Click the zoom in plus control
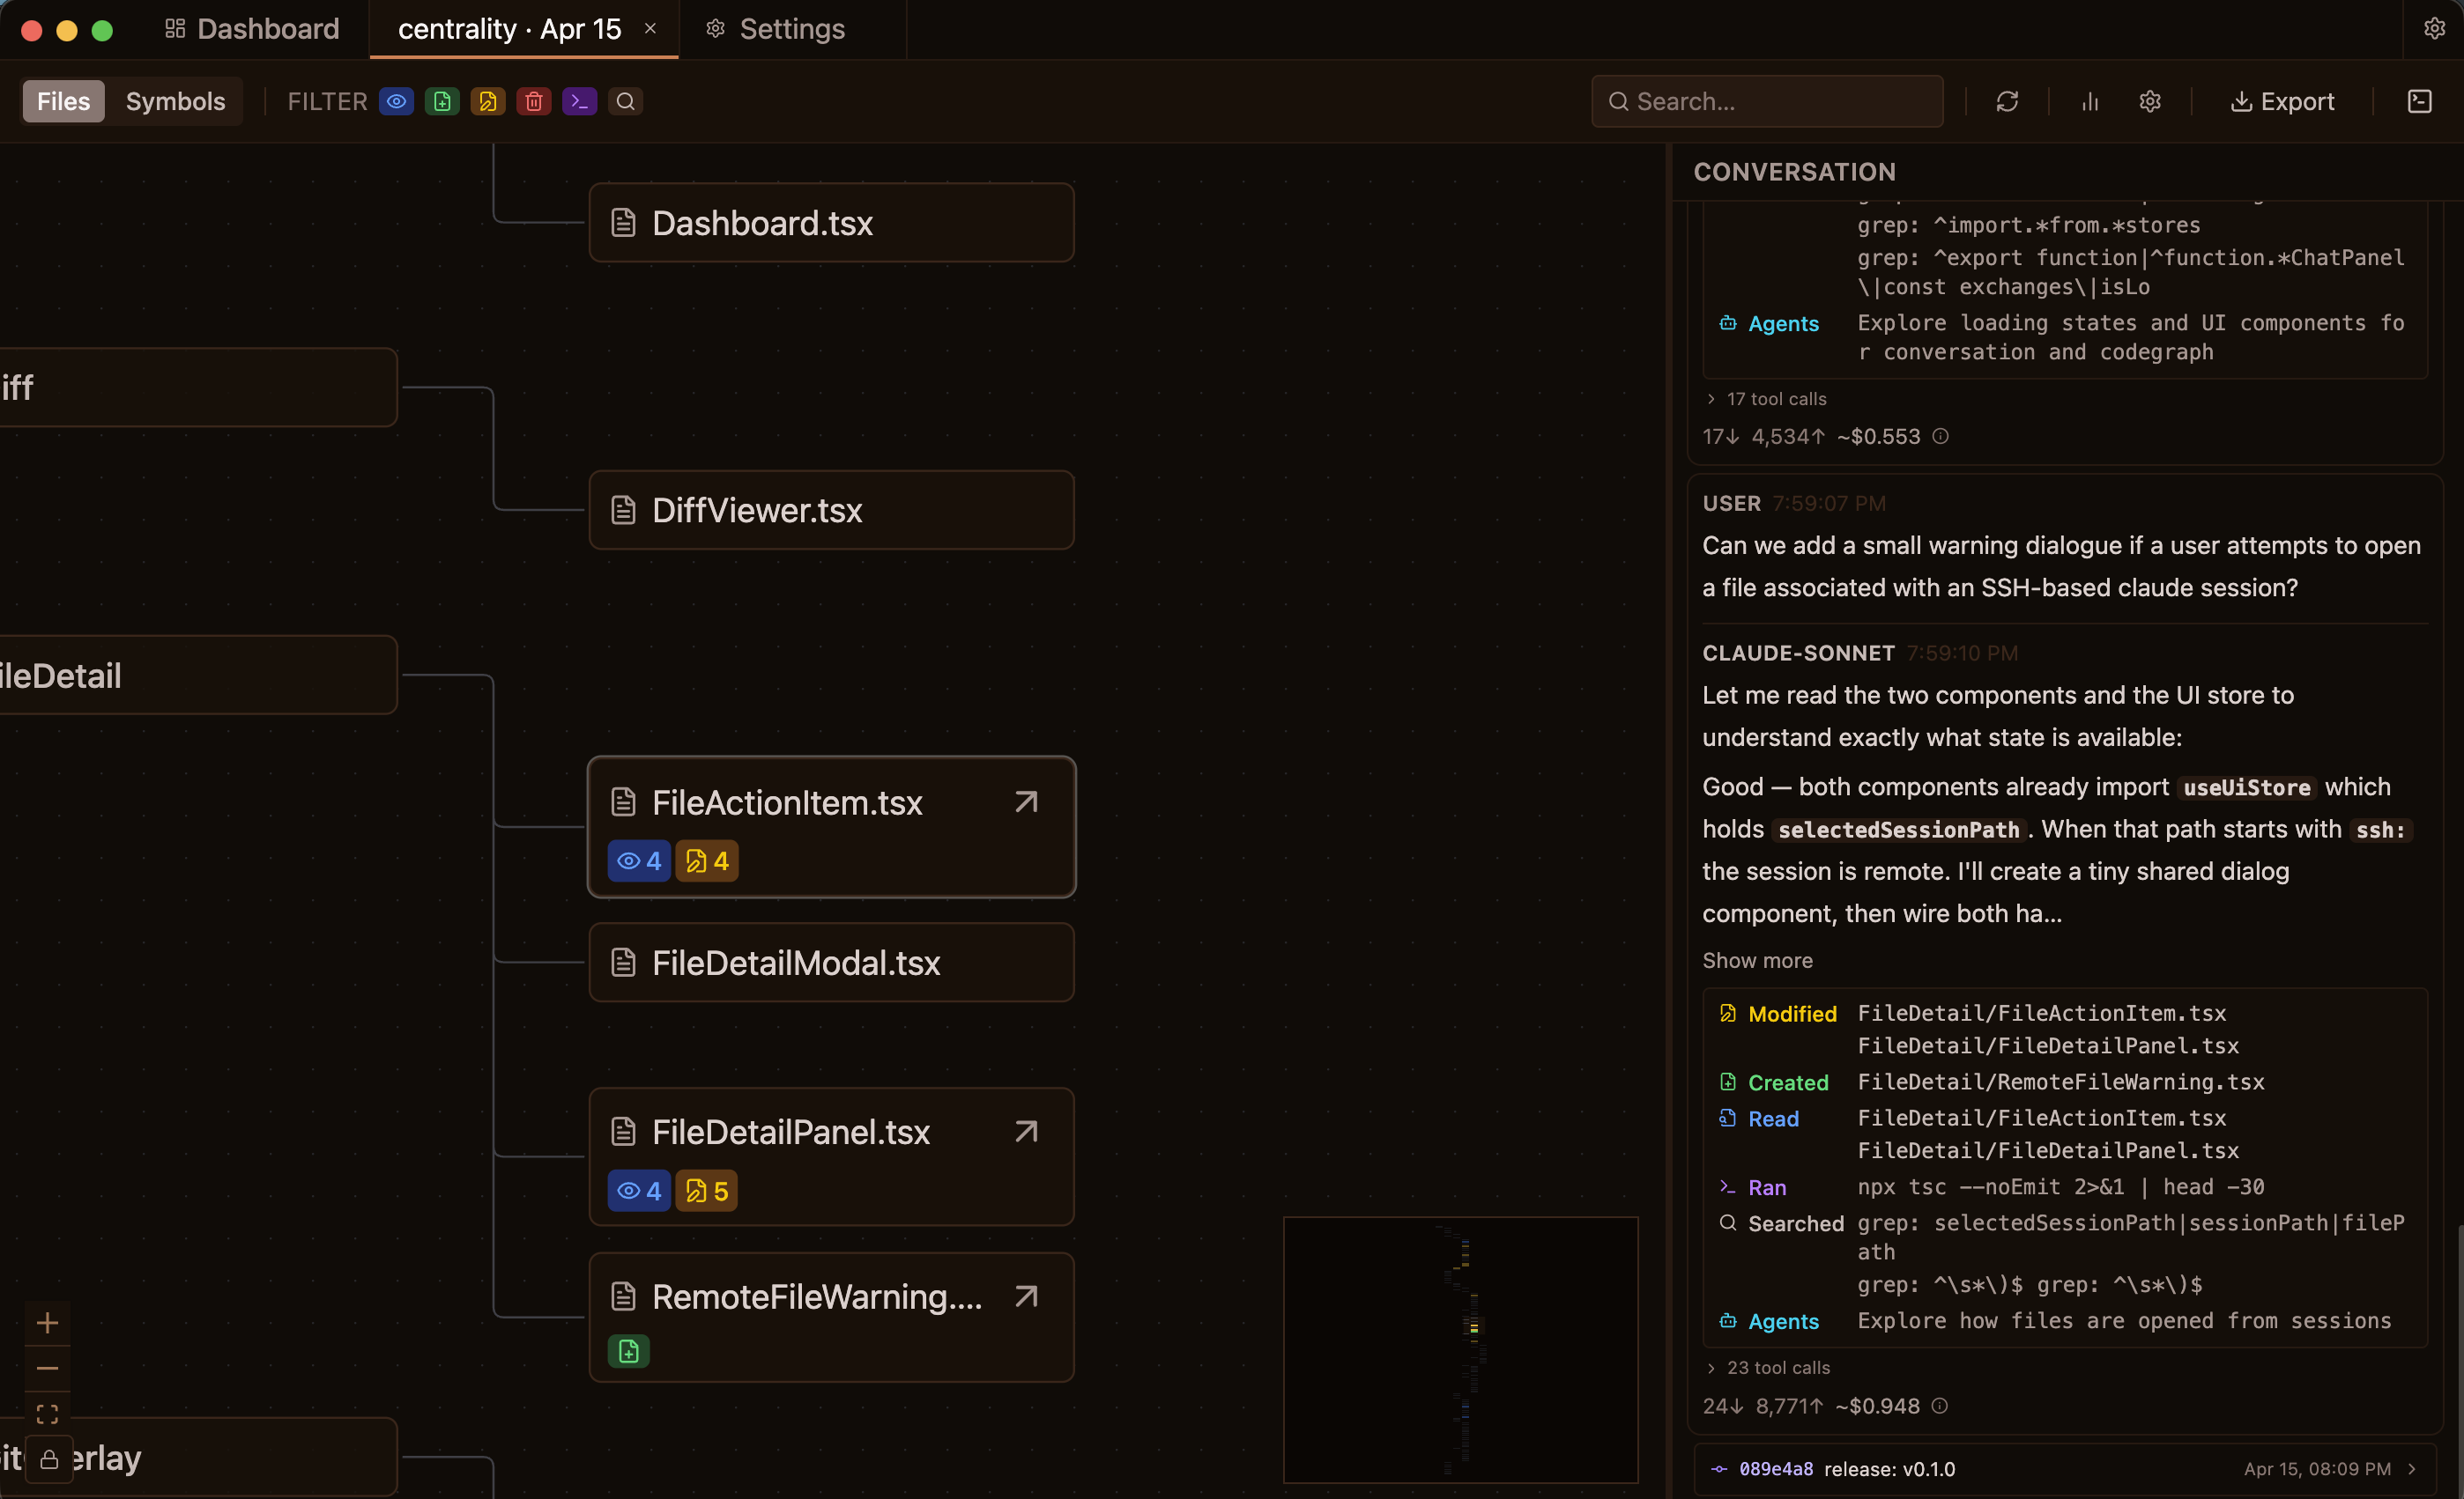The image size is (2464, 1499). (x=48, y=1323)
